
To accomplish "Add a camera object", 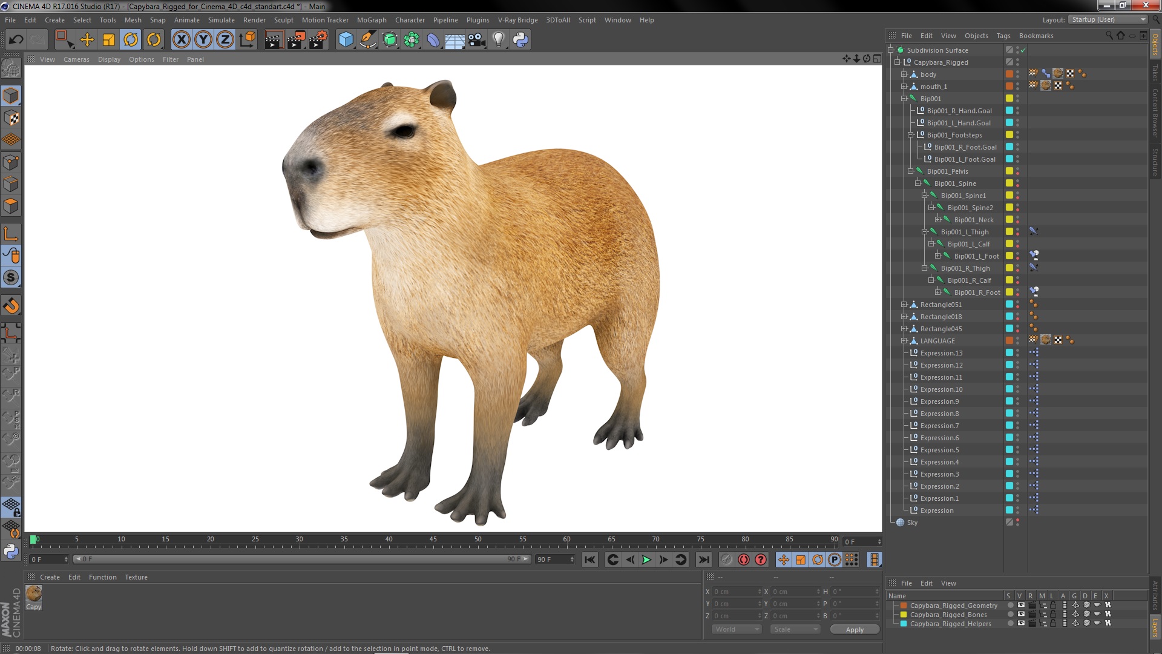I will click(477, 40).
